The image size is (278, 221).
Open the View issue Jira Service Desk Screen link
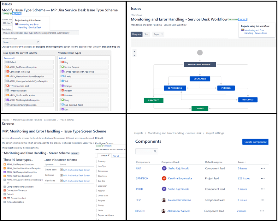[x=77, y=181]
